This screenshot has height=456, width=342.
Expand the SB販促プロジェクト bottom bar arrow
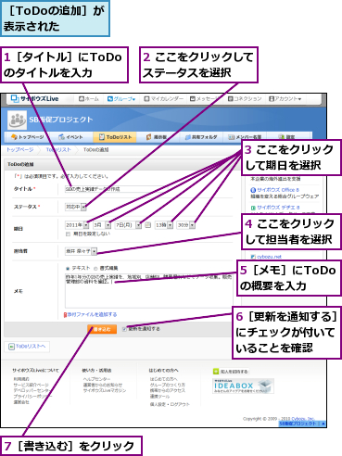323,424
